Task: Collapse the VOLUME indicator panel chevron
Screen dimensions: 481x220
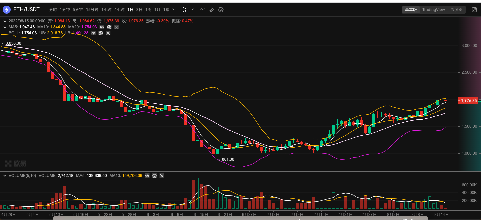Action: point(5,176)
